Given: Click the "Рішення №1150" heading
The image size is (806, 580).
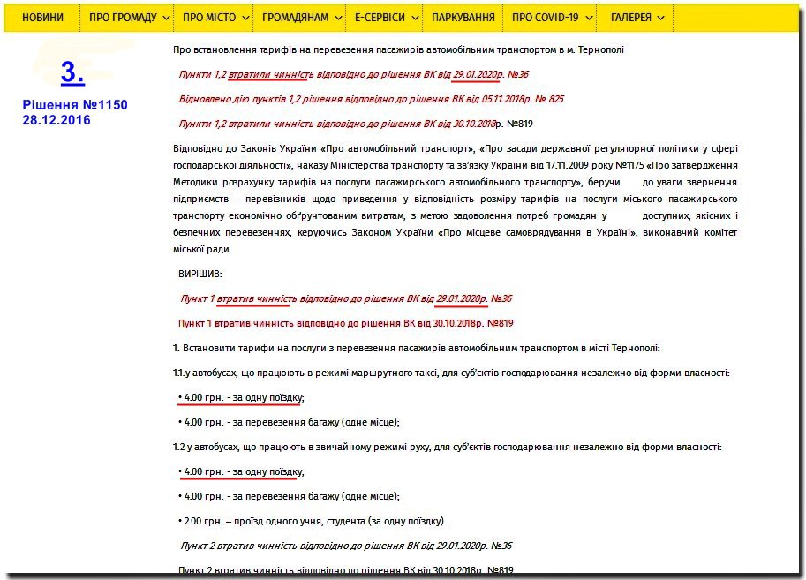Looking at the screenshot, I should [75, 105].
